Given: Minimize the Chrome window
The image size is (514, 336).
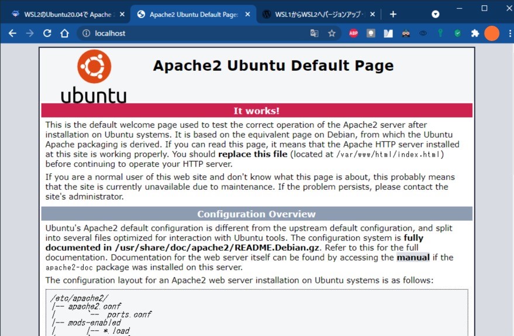Looking at the screenshot, I should pos(459,8).
